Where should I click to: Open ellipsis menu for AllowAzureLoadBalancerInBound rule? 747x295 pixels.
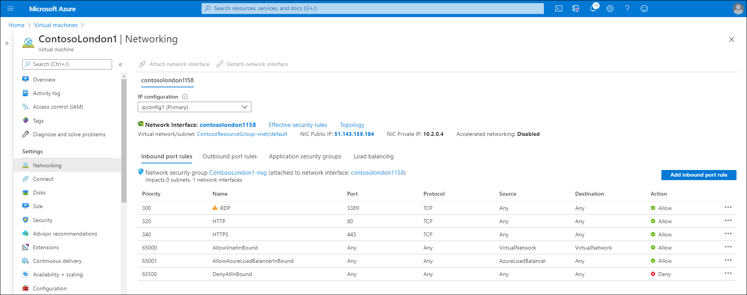pyautogui.click(x=728, y=260)
